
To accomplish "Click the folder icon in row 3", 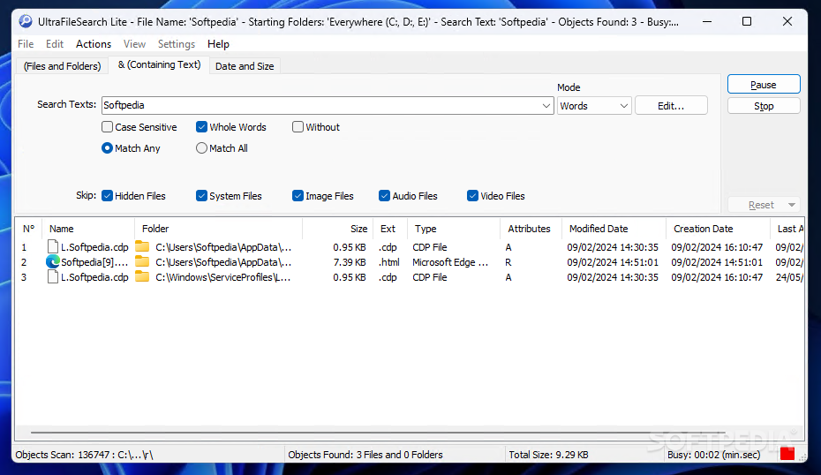I will tap(142, 276).
